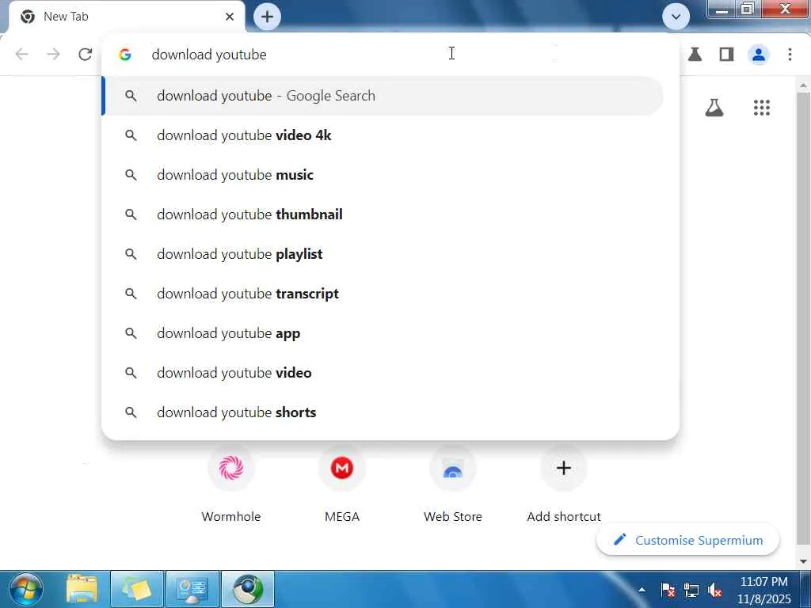Show hidden system tray icons arrow

642,589
